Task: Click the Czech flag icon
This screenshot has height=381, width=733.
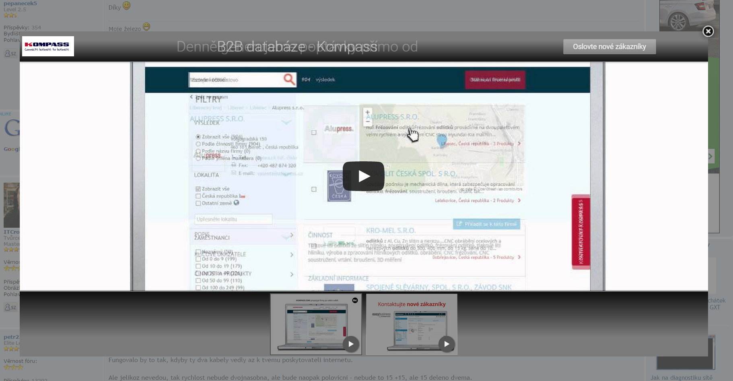Action: pyautogui.click(x=242, y=196)
